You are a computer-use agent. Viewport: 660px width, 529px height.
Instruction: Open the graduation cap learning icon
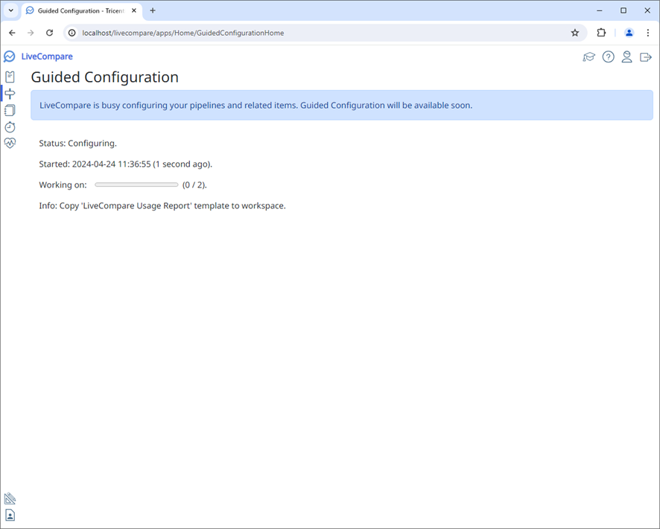589,57
